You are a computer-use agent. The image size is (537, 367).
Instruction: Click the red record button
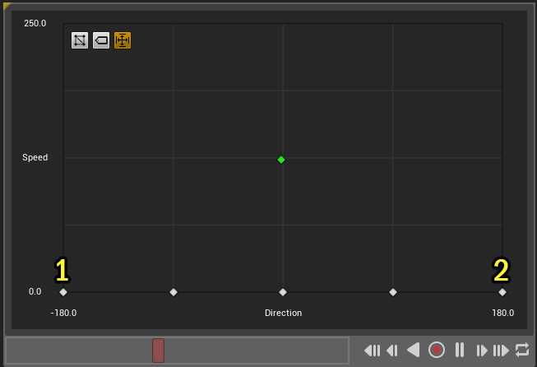pos(437,350)
